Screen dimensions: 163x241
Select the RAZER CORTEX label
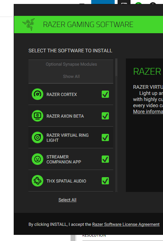[x=62, y=95]
